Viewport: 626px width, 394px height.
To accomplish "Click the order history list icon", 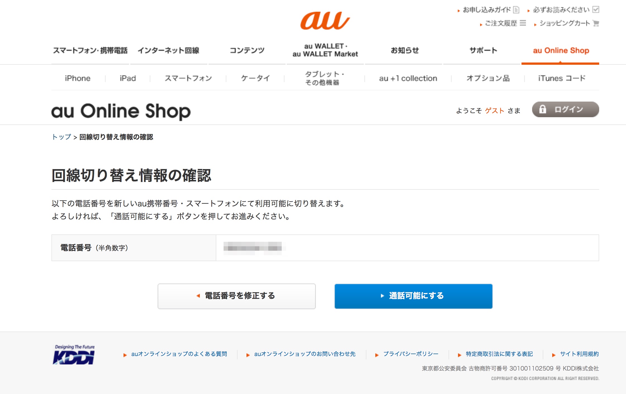I will [523, 23].
